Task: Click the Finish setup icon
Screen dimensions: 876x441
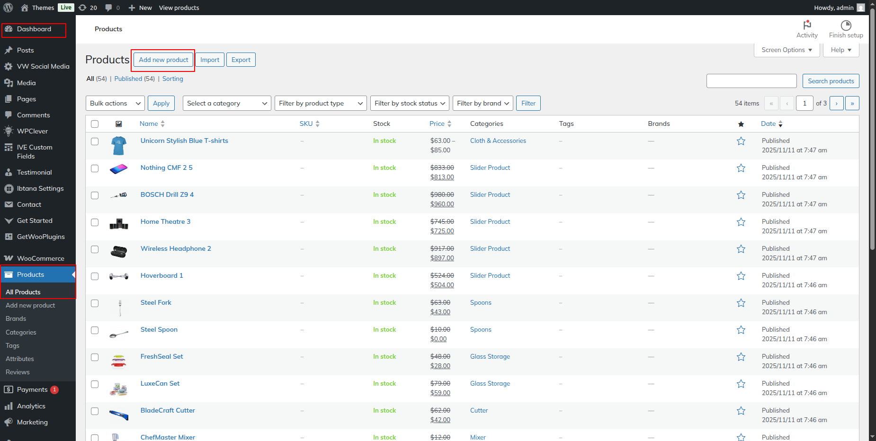Action: [x=846, y=25]
